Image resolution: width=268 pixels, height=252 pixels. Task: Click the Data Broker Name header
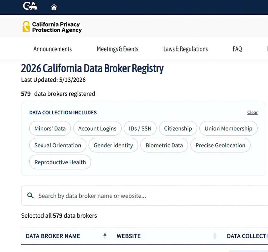click(x=53, y=236)
